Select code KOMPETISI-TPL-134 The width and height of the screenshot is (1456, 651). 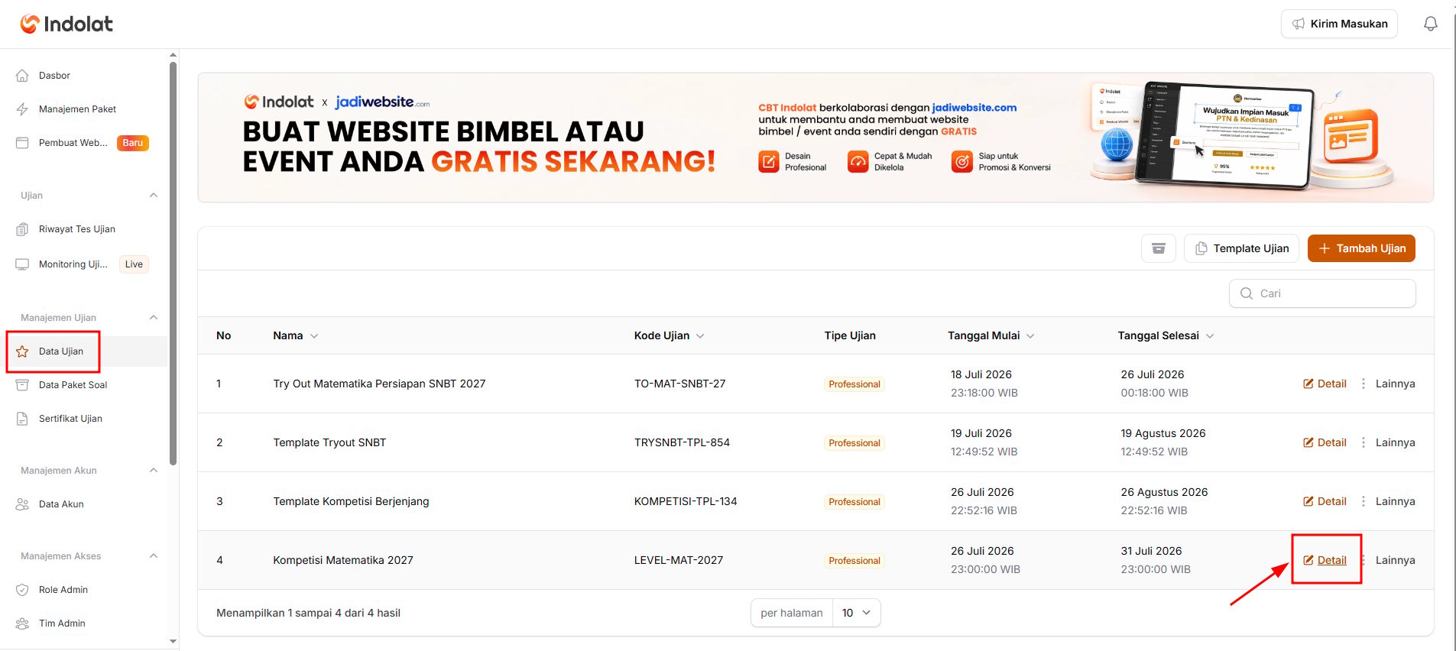(x=686, y=501)
